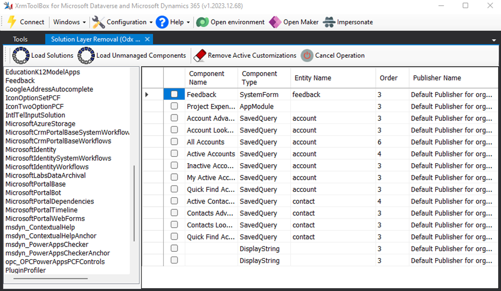Sort by Order column header

coord(392,78)
